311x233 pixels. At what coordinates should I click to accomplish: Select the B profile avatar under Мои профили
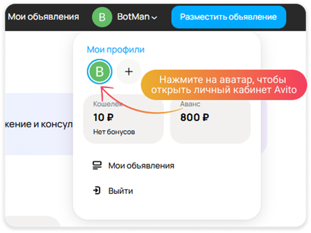(x=100, y=72)
